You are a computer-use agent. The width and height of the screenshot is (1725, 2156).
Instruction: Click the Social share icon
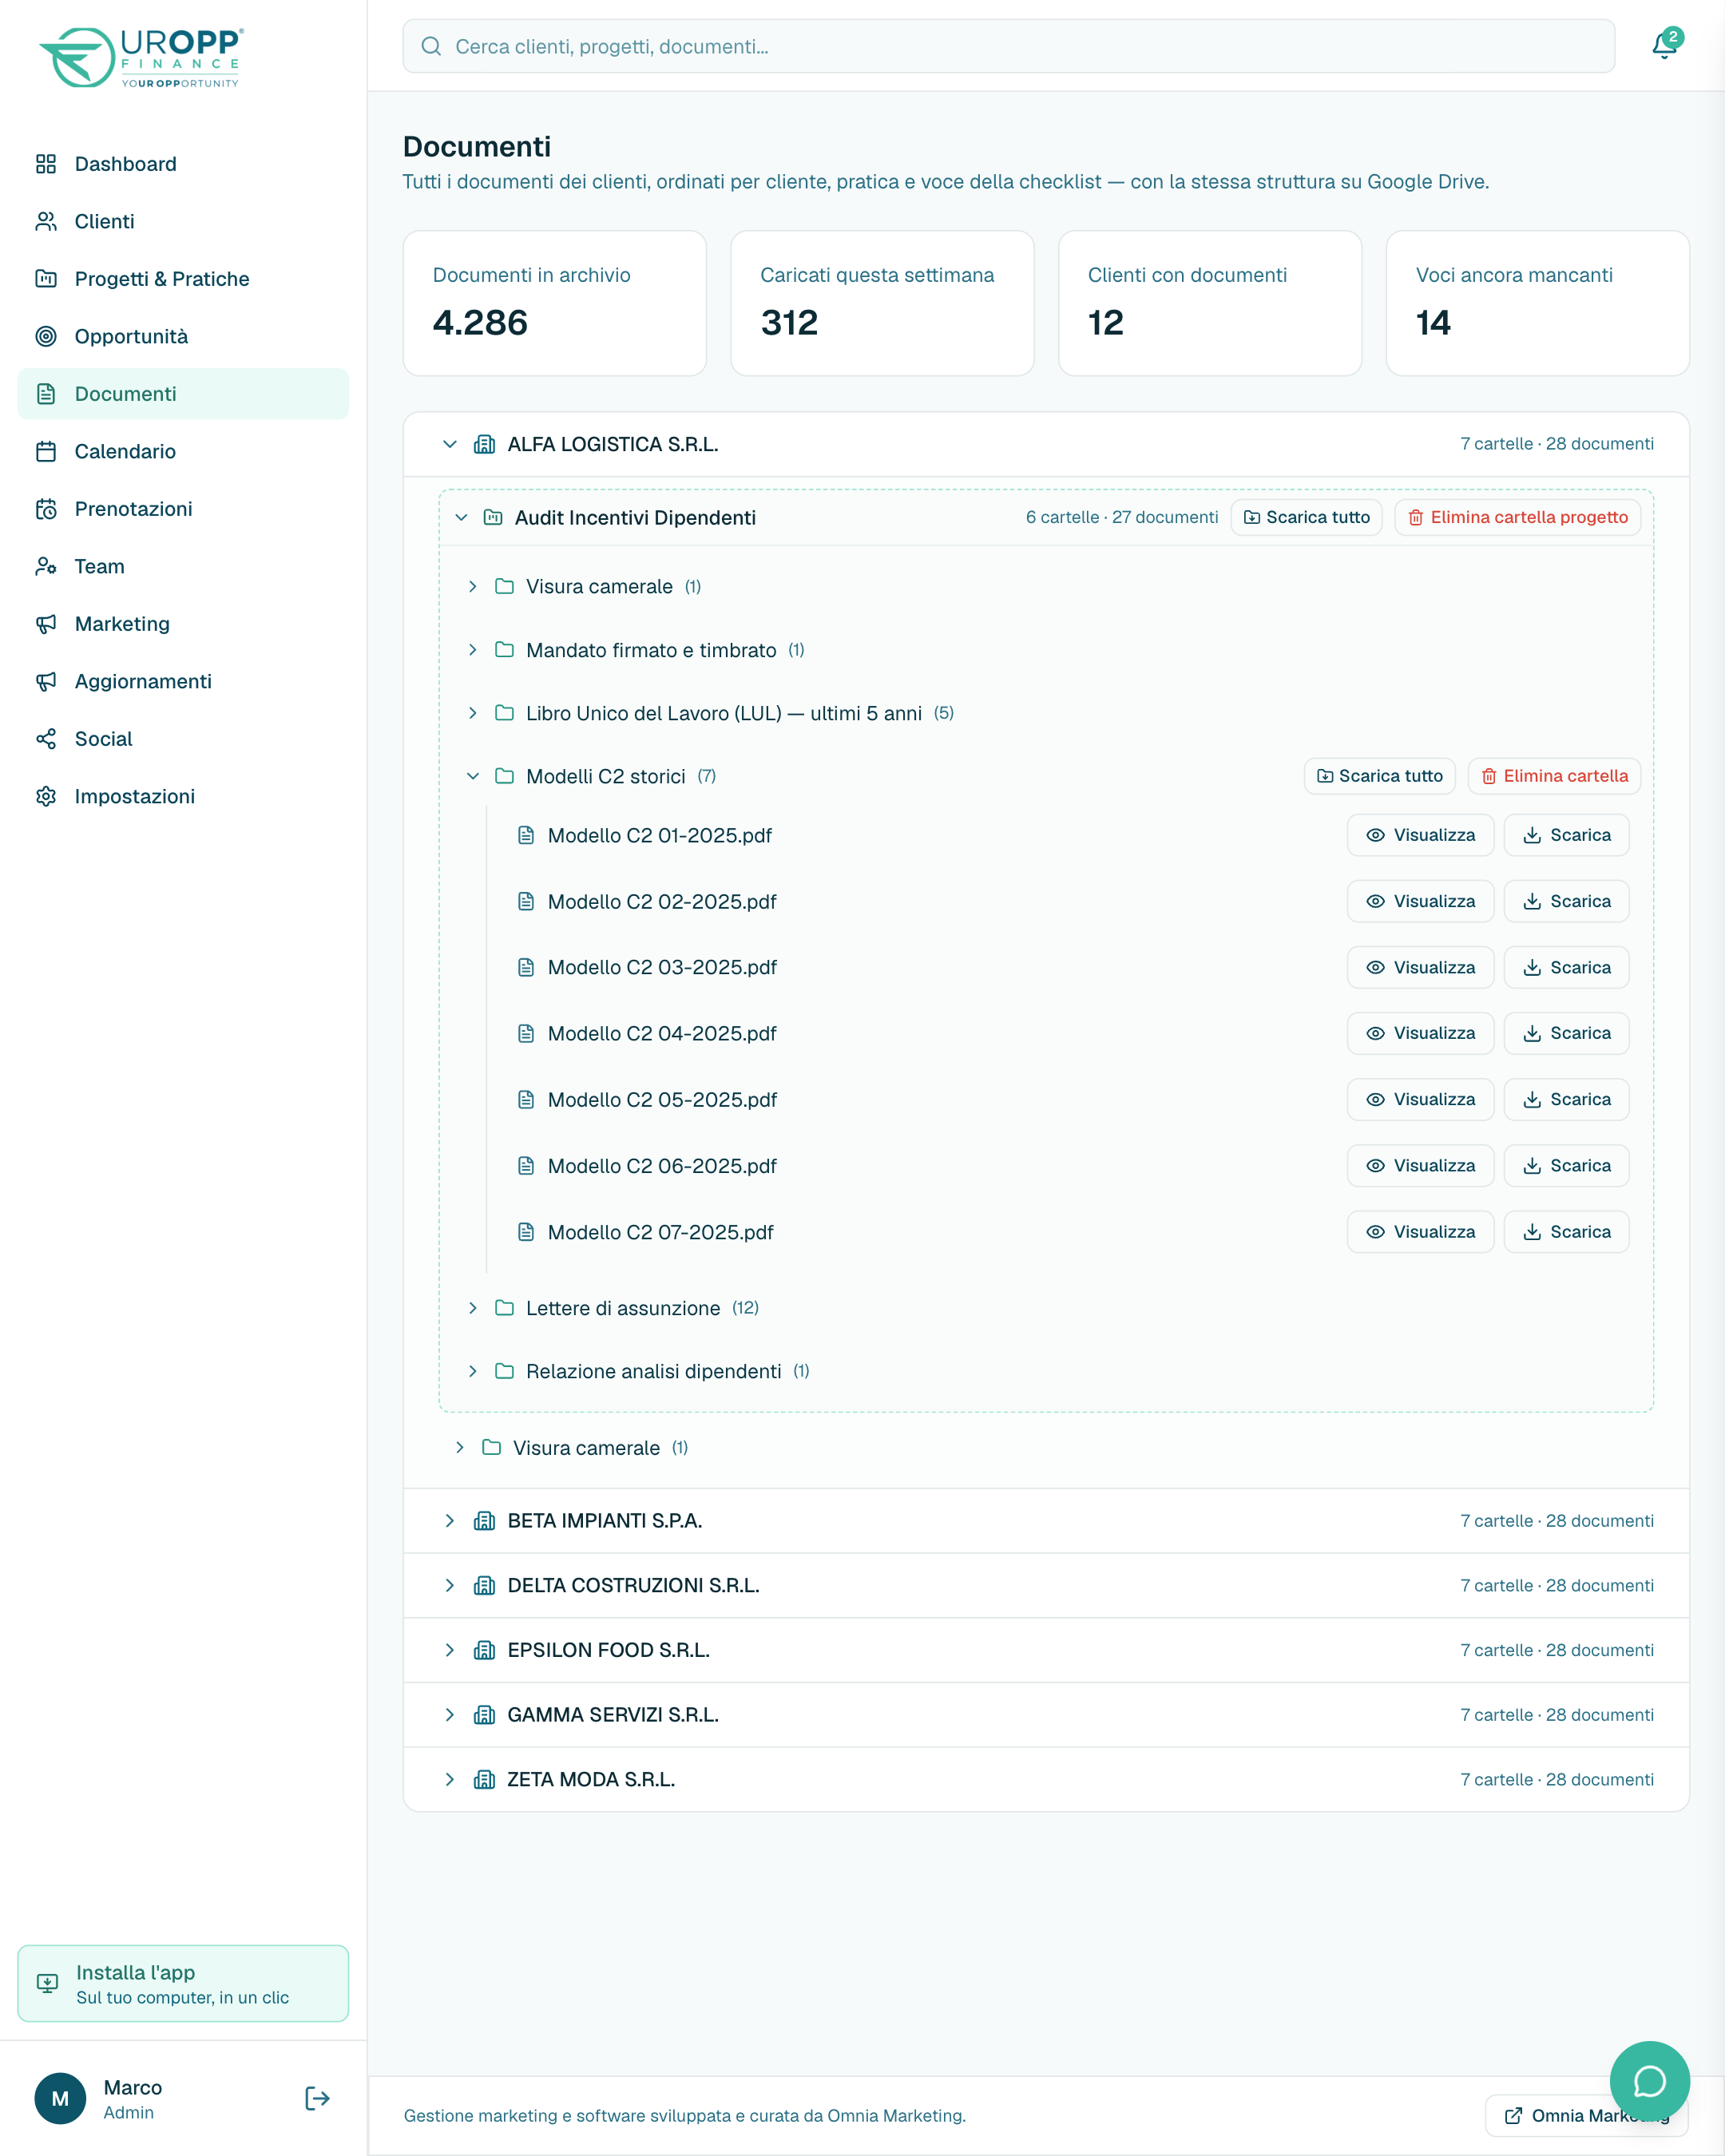click(x=46, y=739)
